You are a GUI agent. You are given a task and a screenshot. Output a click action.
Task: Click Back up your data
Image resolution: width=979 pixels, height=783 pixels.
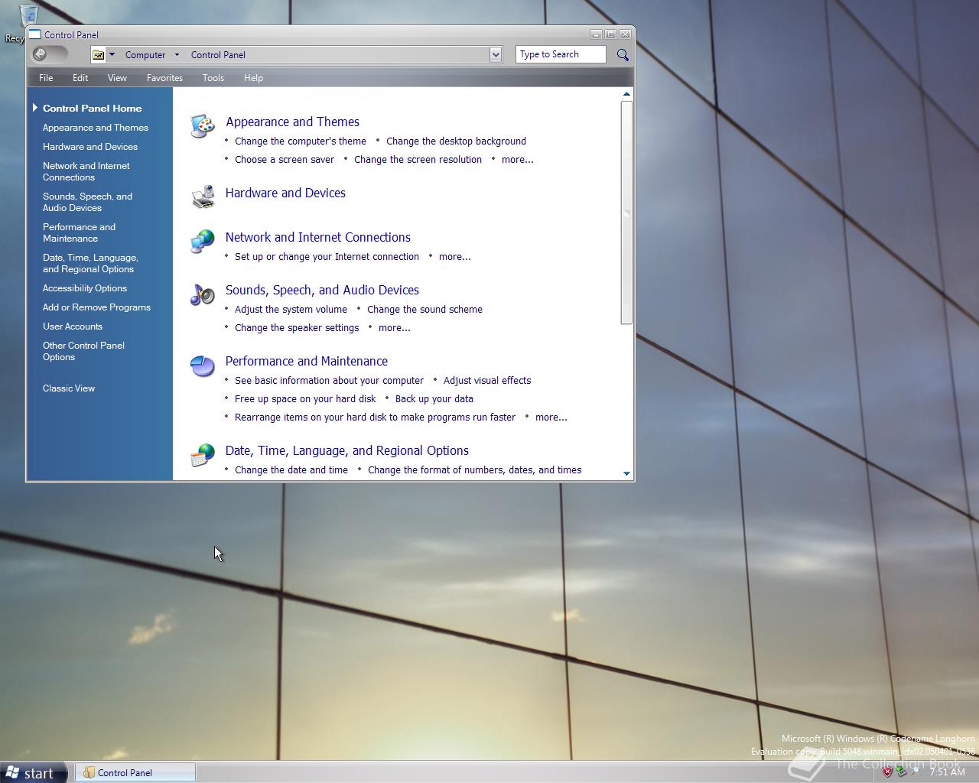(x=434, y=399)
